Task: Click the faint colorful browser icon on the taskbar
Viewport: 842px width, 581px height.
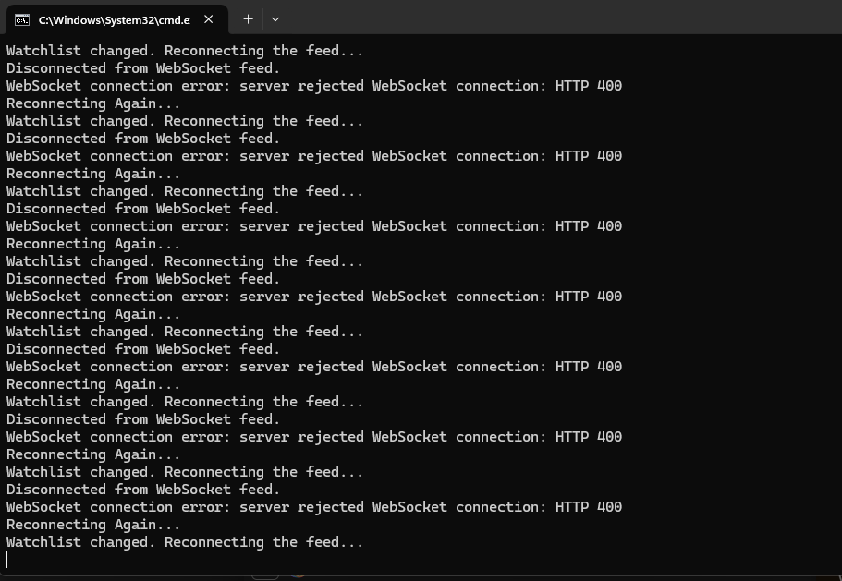Action: (x=298, y=577)
